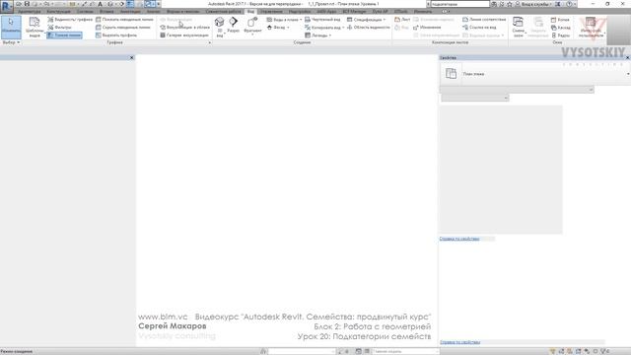Click the filter funnel icon in status bar

pos(552,351)
